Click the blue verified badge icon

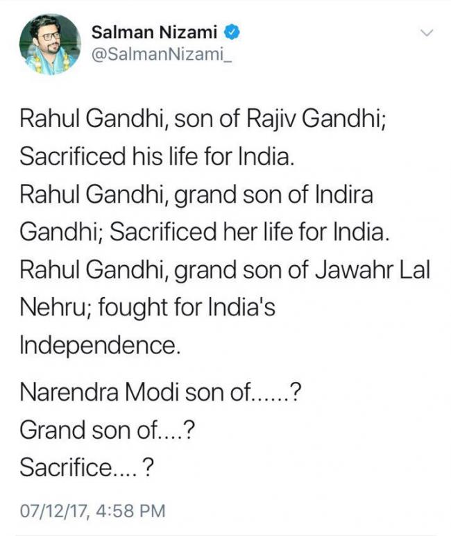pyautogui.click(x=235, y=31)
